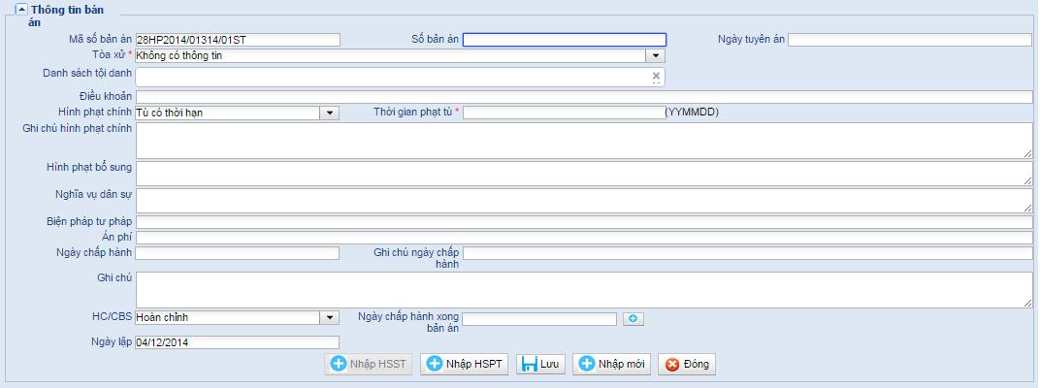The height and width of the screenshot is (388, 1040).
Task: Click into the Điều khoản field
Action: 584,97
